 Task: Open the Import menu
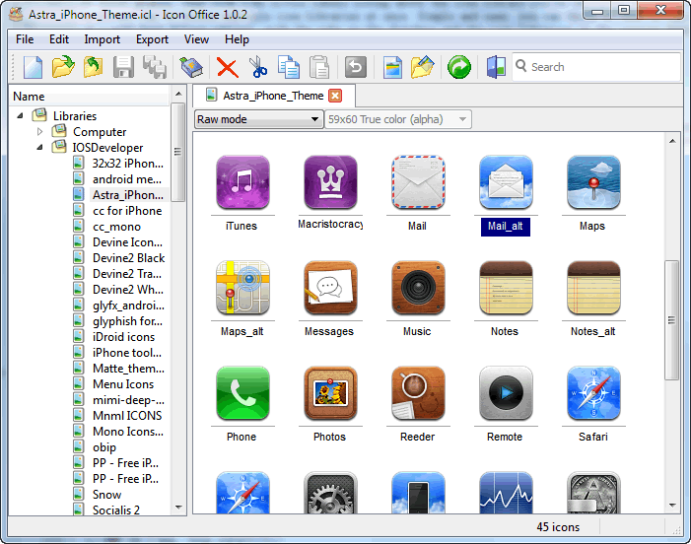click(x=102, y=39)
